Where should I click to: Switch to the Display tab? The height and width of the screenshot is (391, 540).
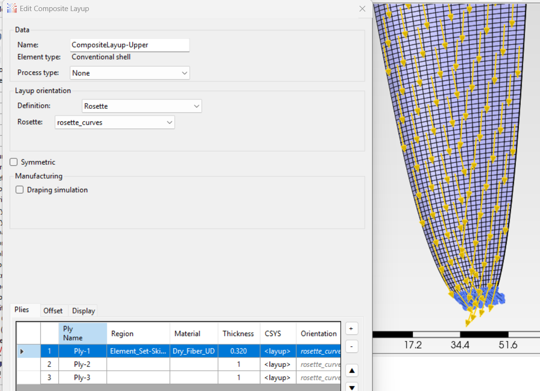[x=84, y=311]
